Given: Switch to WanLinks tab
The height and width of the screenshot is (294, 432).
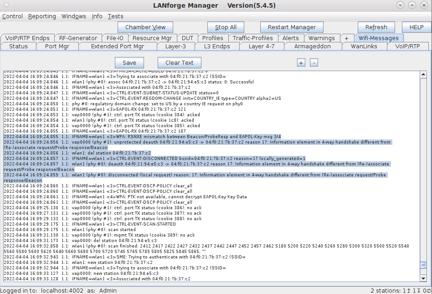Looking at the screenshot, I should (x=364, y=46).
